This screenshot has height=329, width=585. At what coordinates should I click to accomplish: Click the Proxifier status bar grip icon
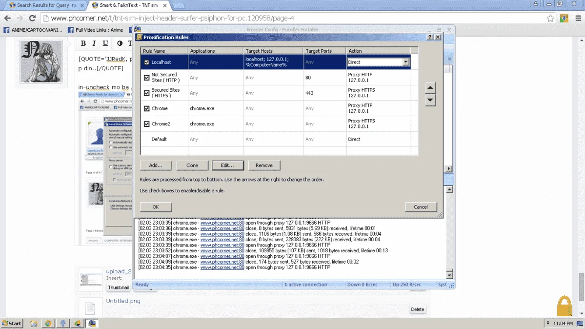451,285
